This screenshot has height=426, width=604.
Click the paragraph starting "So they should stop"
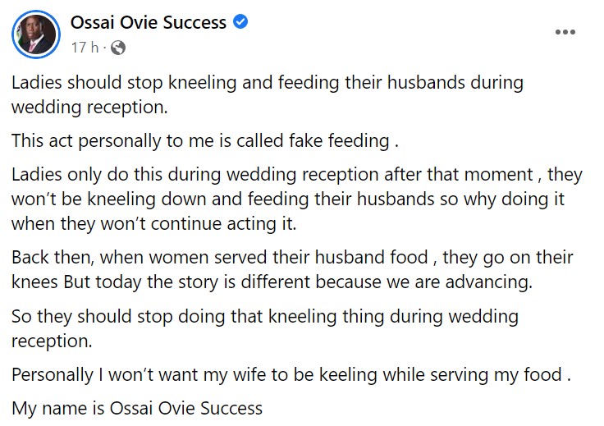click(x=265, y=327)
